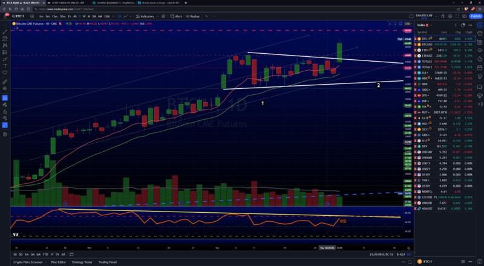
Task: Open a new browser tab
Action: click(x=186, y=3)
